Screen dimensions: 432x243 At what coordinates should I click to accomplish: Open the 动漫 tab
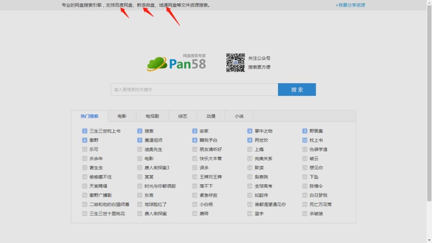click(211, 116)
